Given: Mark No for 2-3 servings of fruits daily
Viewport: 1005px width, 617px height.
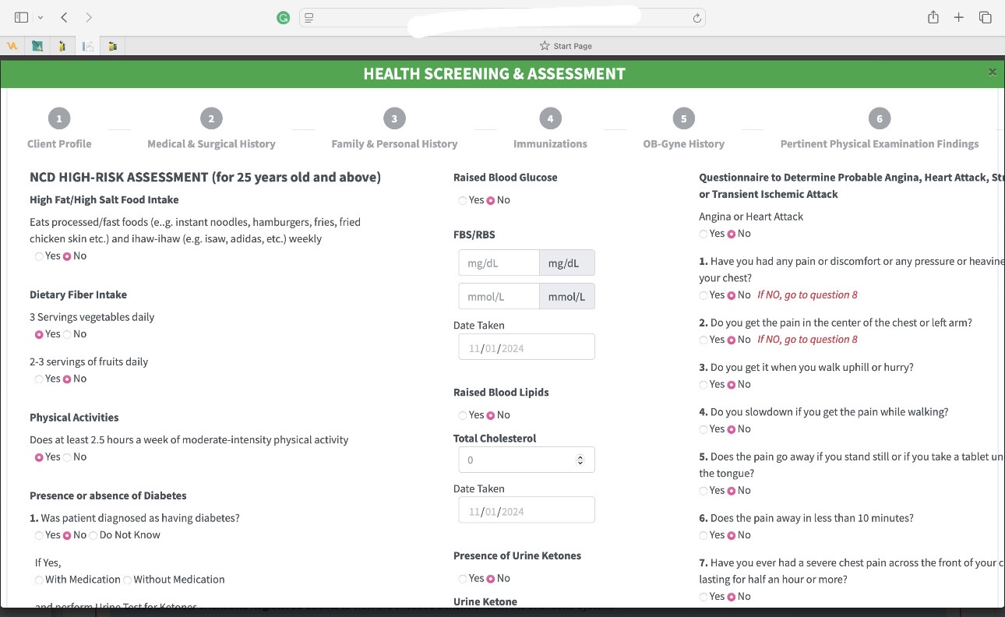Looking at the screenshot, I should (x=67, y=379).
